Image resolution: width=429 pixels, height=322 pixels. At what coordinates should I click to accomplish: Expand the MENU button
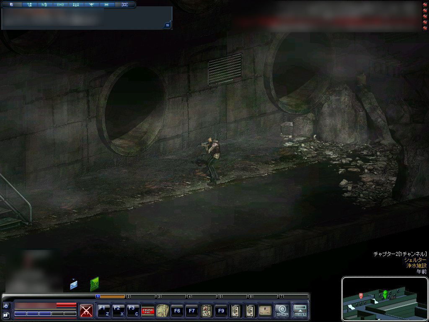click(x=300, y=311)
